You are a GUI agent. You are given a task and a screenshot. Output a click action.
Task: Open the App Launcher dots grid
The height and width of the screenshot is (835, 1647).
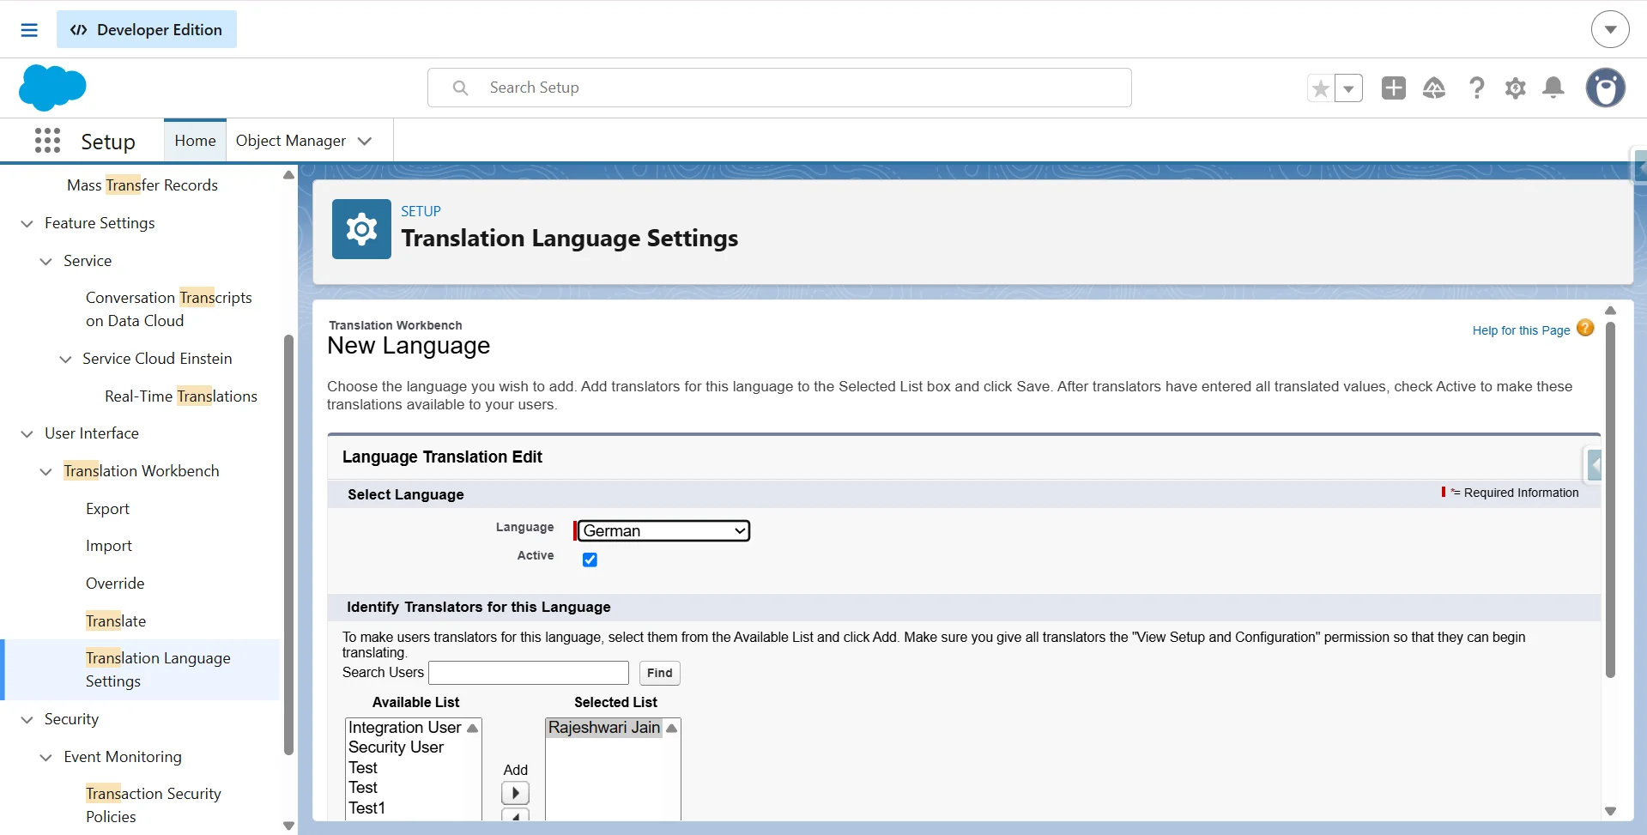[x=48, y=141]
